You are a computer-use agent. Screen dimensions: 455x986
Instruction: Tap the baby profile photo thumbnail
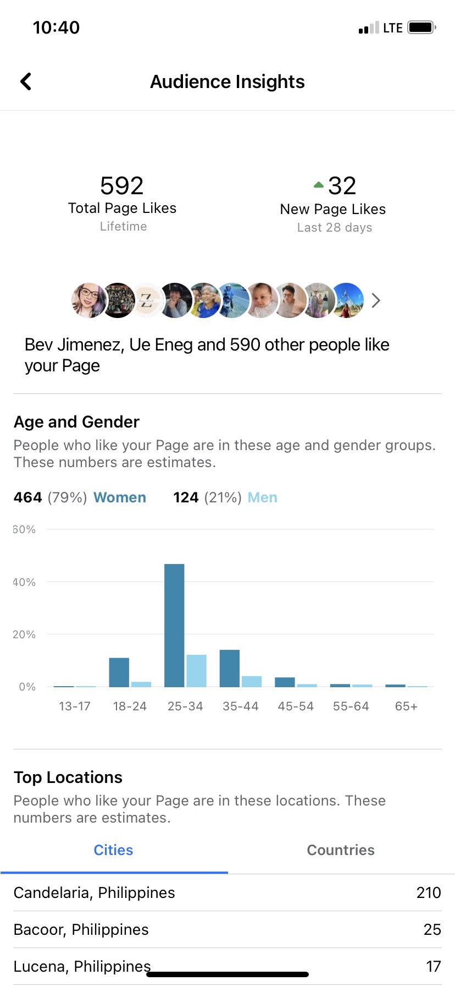click(262, 300)
